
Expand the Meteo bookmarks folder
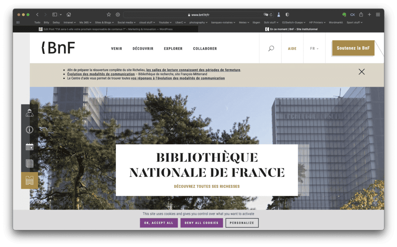pos(244,22)
